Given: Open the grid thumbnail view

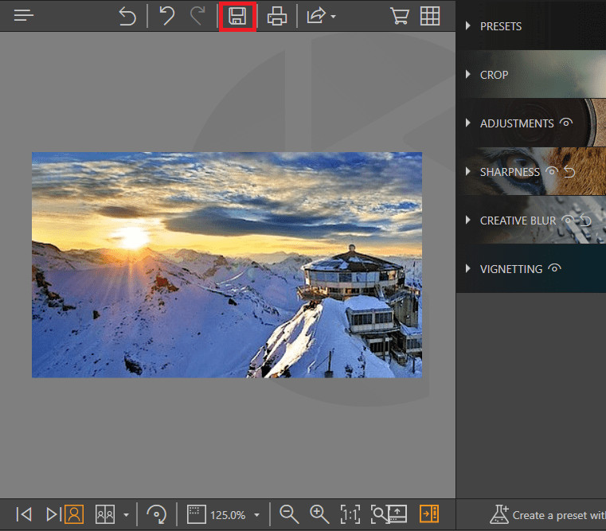Looking at the screenshot, I should pos(430,17).
